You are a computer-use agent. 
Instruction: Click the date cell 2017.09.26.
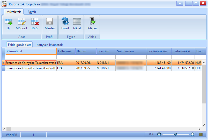(86, 63)
